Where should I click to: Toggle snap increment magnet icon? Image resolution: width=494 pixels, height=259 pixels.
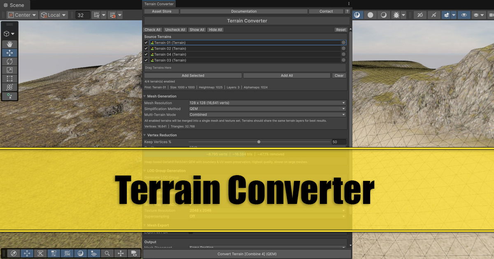[112, 15]
